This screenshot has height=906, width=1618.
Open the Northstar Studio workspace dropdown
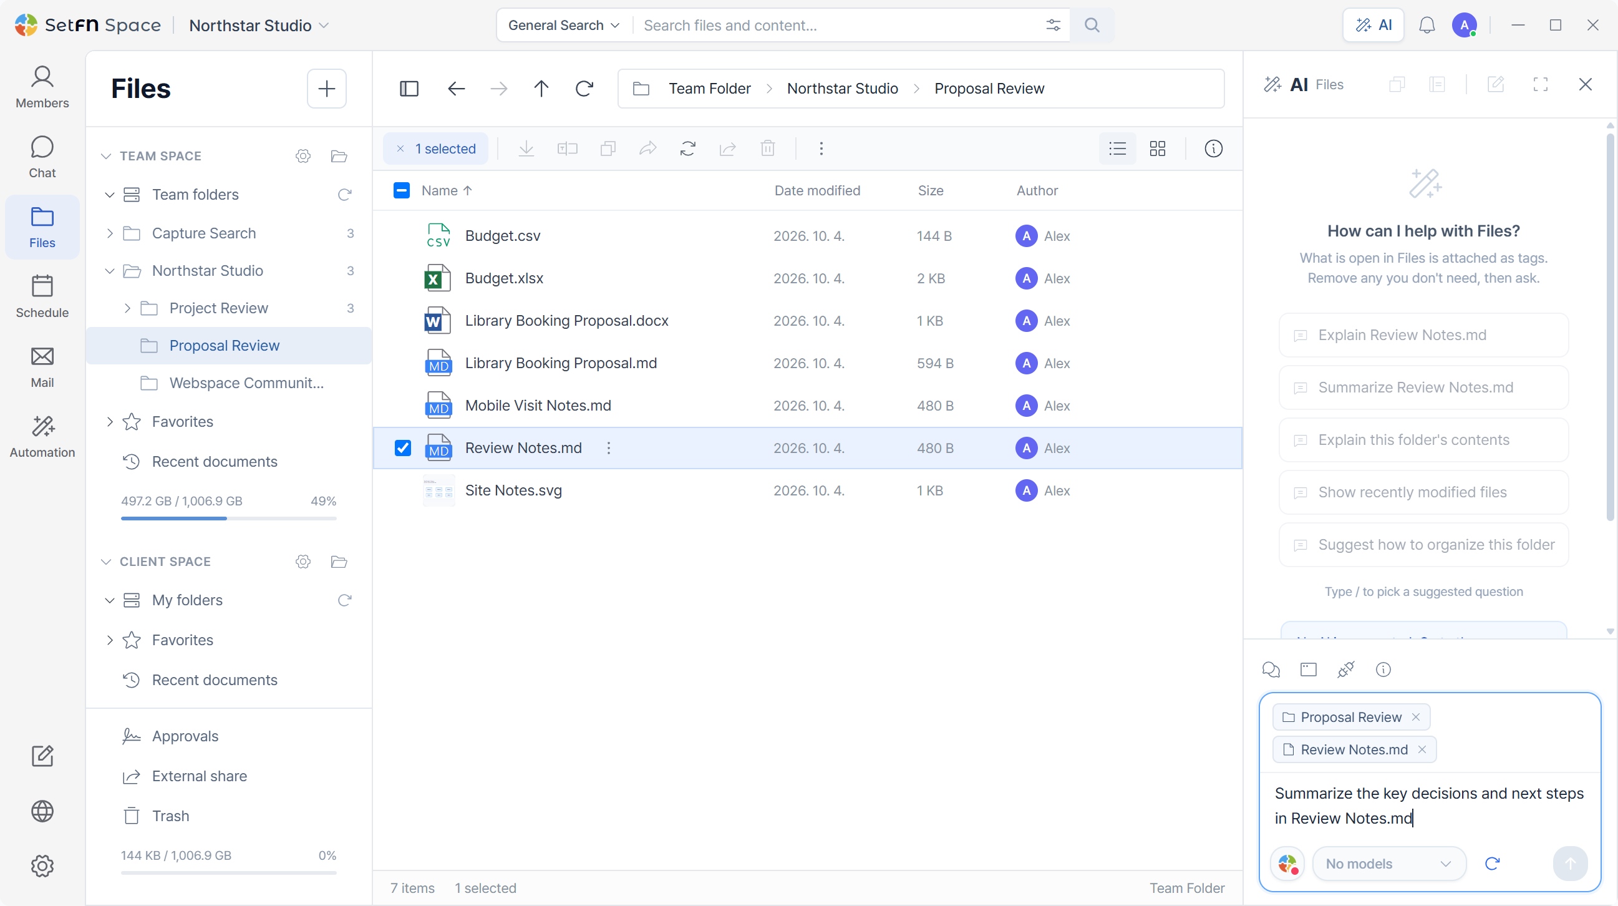[x=259, y=25]
